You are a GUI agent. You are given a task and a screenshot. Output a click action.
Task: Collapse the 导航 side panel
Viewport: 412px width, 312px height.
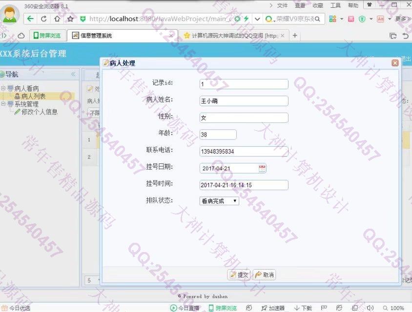click(x=73, y=75)
